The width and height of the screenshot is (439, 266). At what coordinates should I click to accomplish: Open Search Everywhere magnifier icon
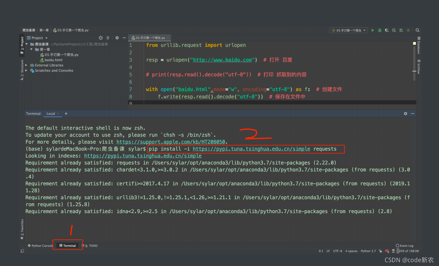click(417, 30)
